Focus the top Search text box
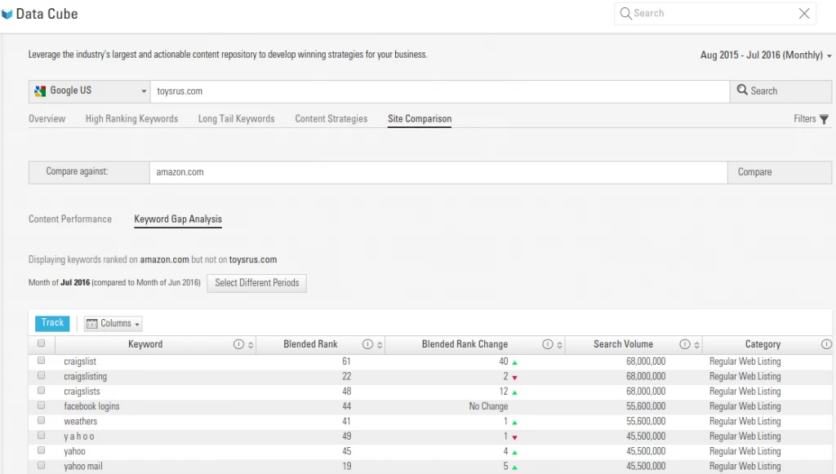Viewport: 836px width, 474px height. pyautogui.click(x=714, y=13)
